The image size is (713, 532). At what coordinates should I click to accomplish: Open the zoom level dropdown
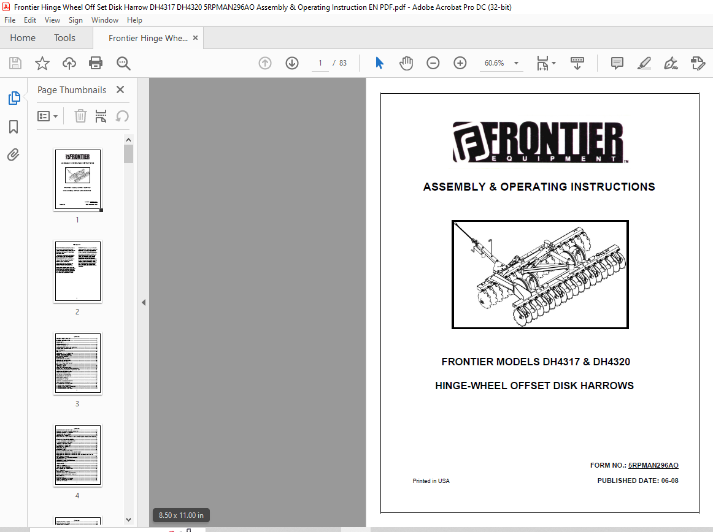(x=516, y=63)
